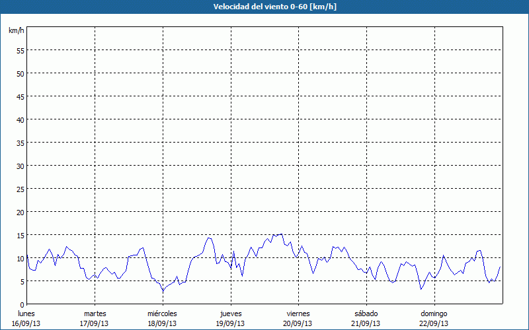Click the date 16/09/13
This screenshot has height=330, width=529.
(x=26, y=323)
